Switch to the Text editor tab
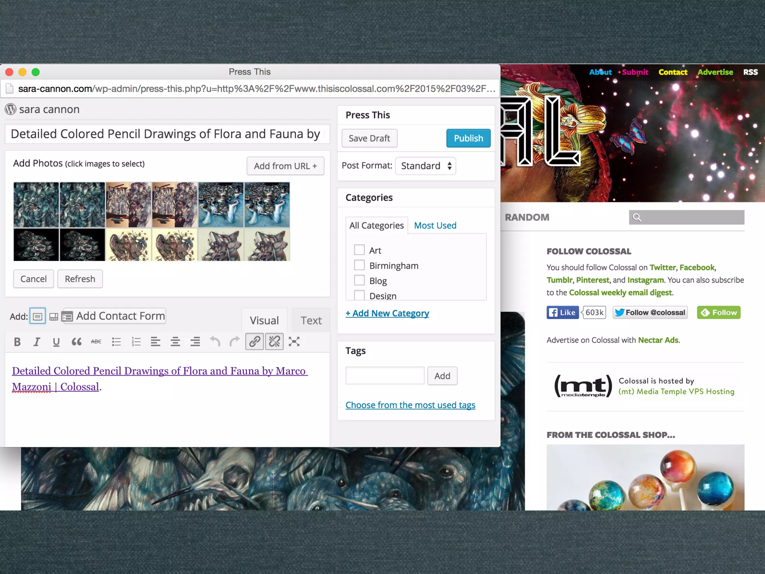Viewport: 765px width, 574px height. pyautogui.click(x=311, y=320)
